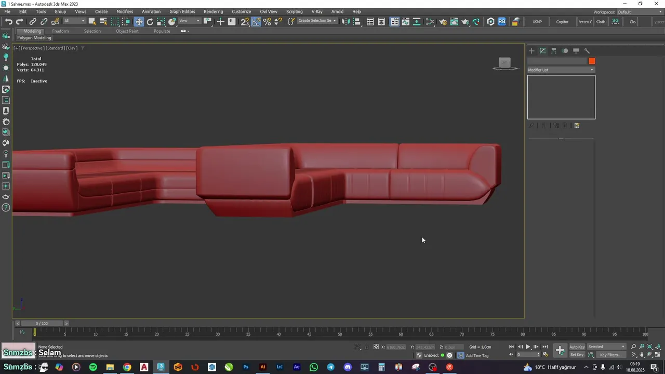Open the key mode Selected dropdown
Screen dimensions: 665x374
pyautogui.click(x=606, y=347)
